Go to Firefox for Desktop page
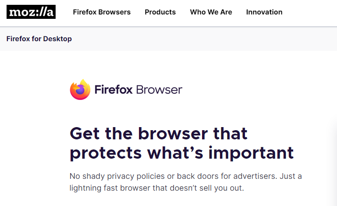The width and height of the screenshot is (337, 206). coord(39,39)
